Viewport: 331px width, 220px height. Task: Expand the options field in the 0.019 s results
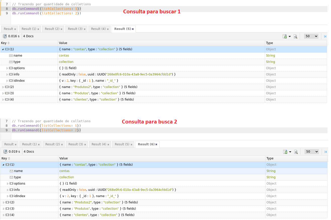click(x=8, y=184)
